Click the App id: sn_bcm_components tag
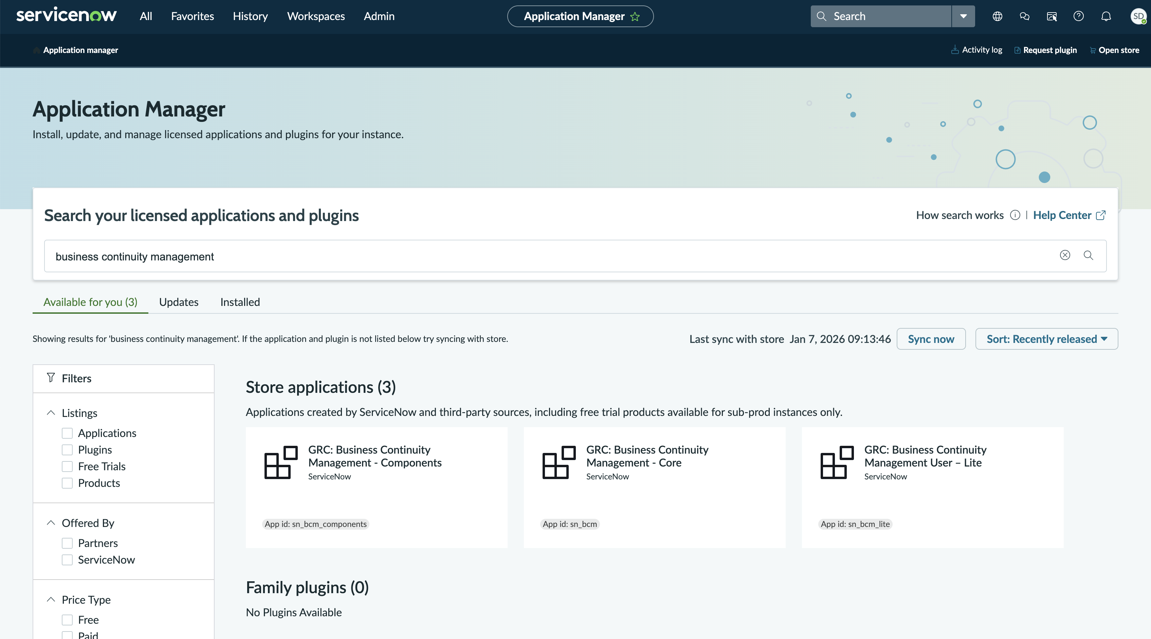Image resolution: width=1151 pixels, height=639 pixels. pos(315,524)
